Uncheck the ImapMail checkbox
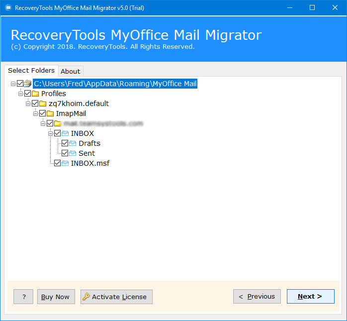 [x=42, y=113]
